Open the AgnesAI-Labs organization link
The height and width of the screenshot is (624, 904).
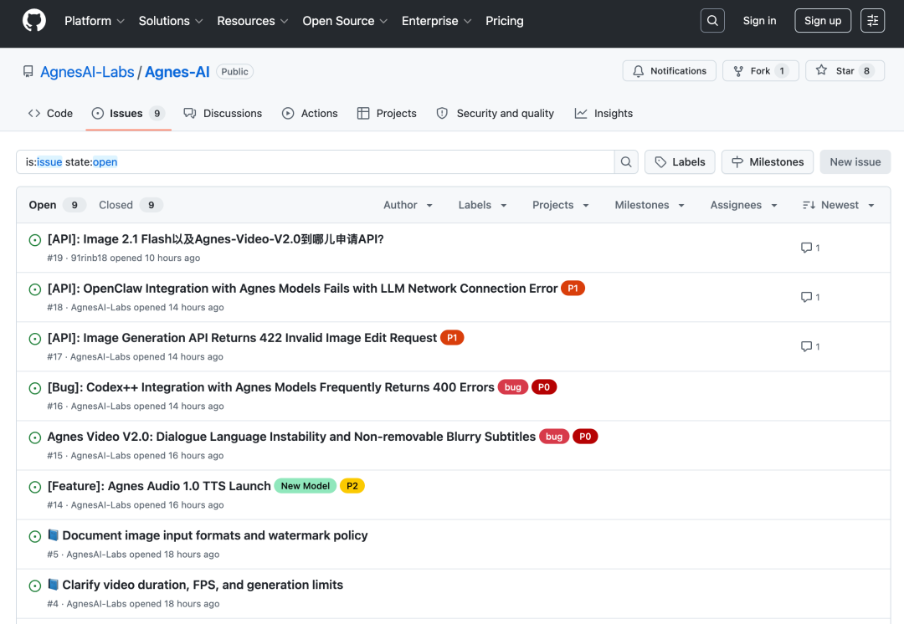(87, 72)
